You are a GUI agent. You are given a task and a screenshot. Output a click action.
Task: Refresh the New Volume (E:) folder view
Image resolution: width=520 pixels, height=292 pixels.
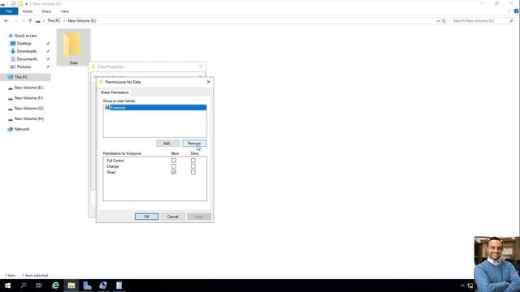tap(444, 21)
